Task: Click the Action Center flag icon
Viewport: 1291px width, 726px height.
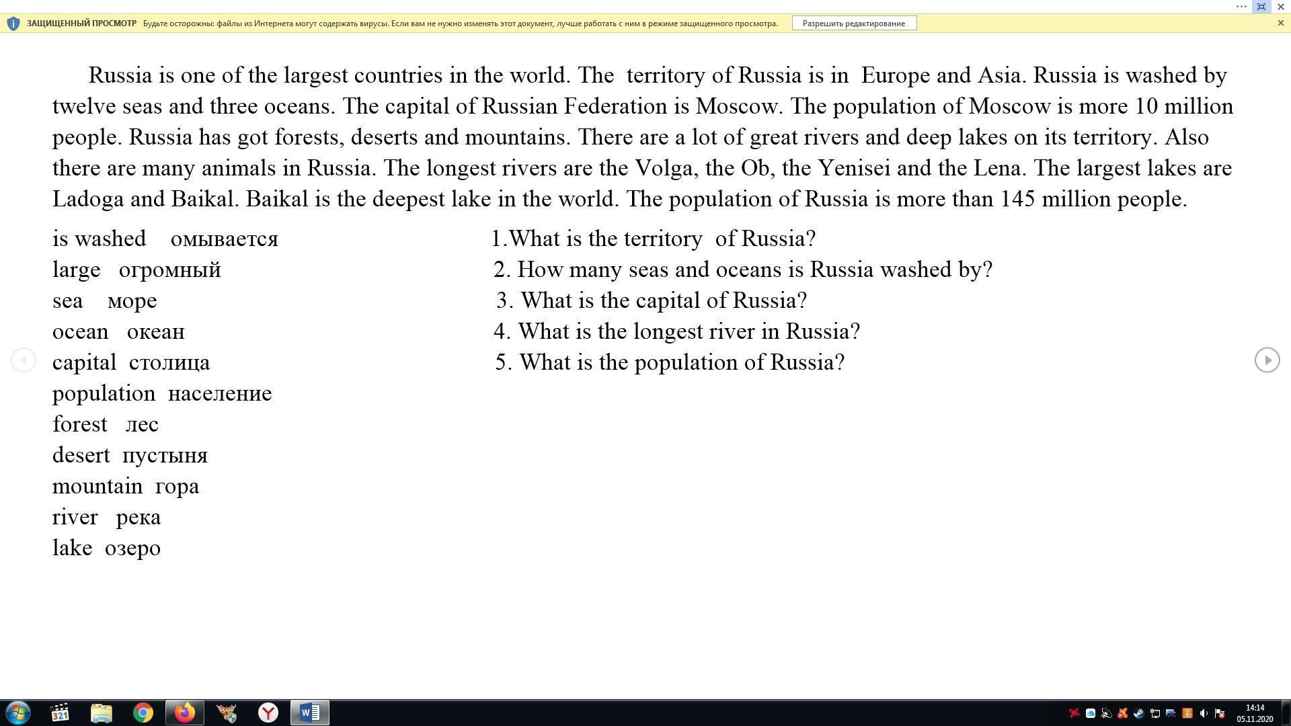Action: click(x=1219, y=713)
